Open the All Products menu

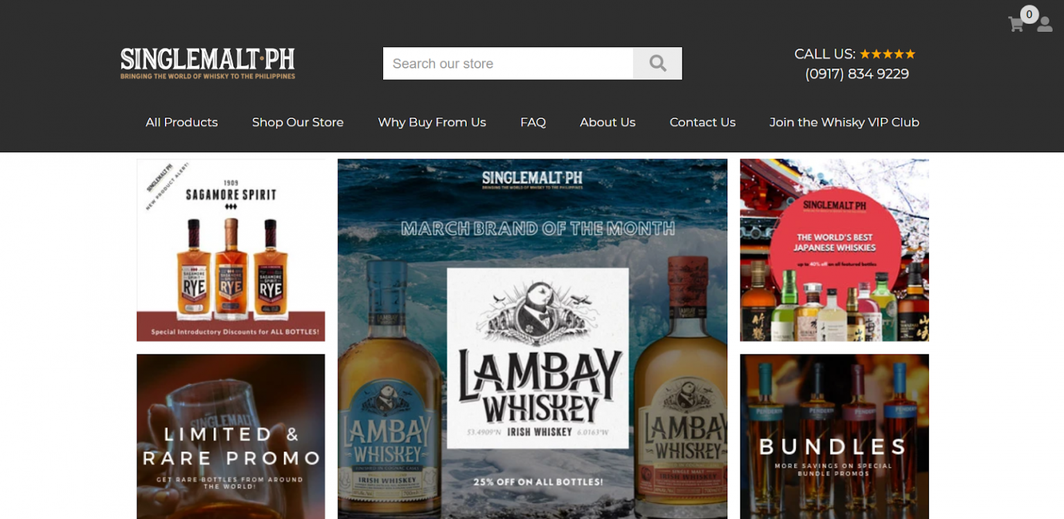[x=181, y=122]
